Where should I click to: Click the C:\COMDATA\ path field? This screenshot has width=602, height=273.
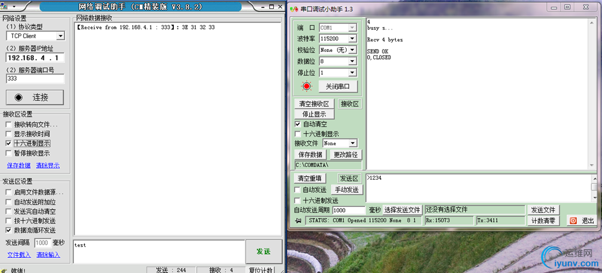[x=328, y=165]
